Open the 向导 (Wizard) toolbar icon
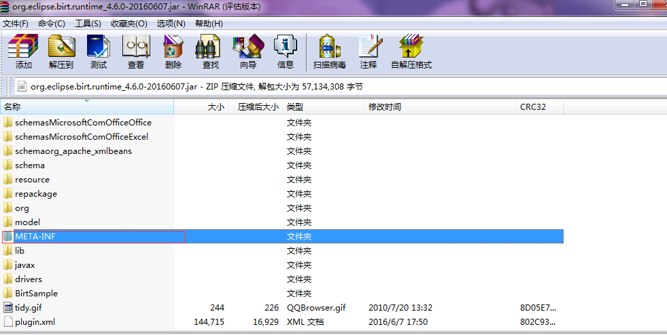Viewport: 667px width, 335px height. (248, 46)
